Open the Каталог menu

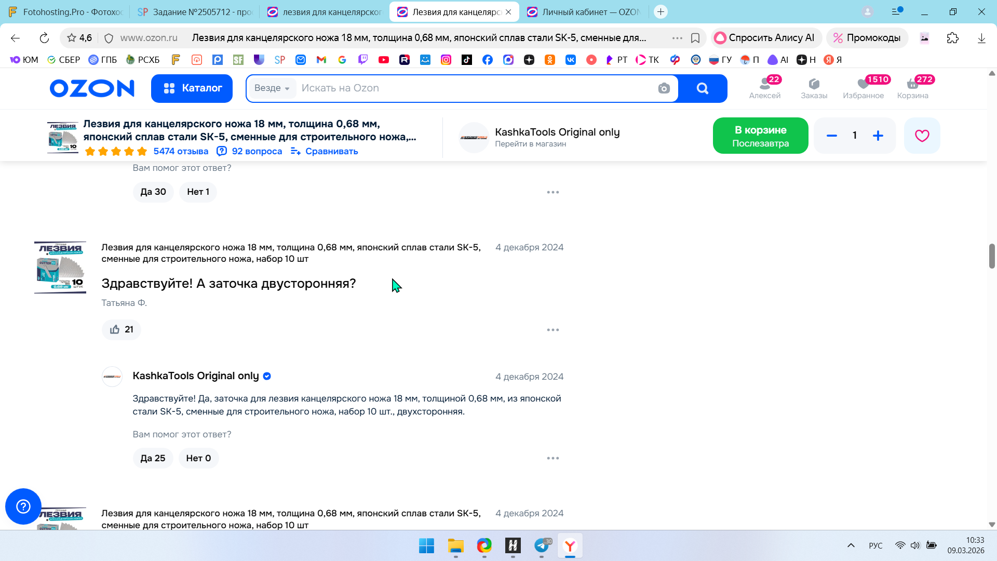click(x=192, y=88)
